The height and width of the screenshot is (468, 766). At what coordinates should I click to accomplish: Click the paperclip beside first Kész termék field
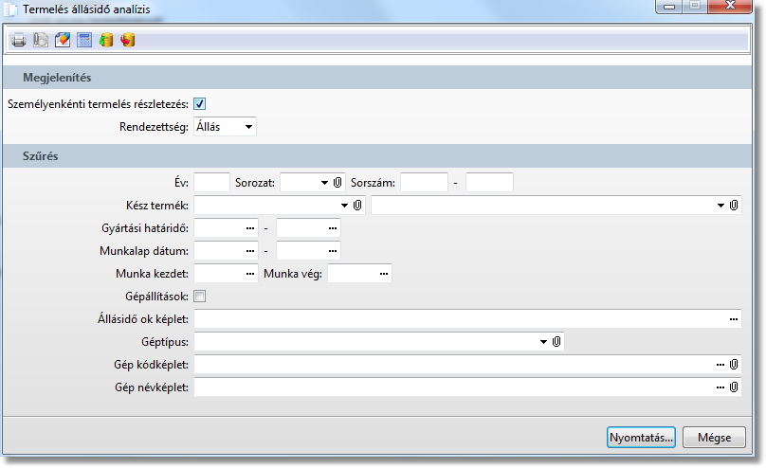[x=357, y=206]
